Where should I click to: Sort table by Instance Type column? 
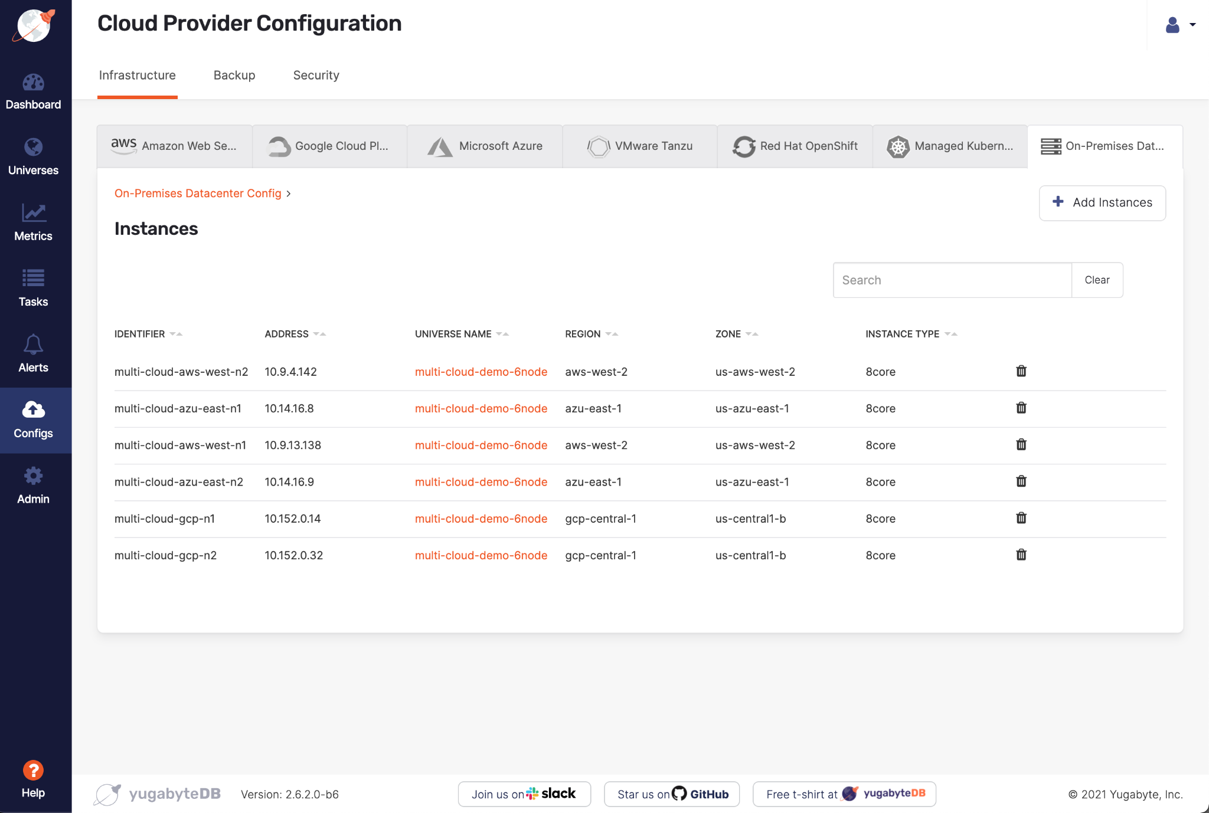911,334
